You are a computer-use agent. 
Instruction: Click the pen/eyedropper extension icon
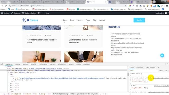coord(134,6)
